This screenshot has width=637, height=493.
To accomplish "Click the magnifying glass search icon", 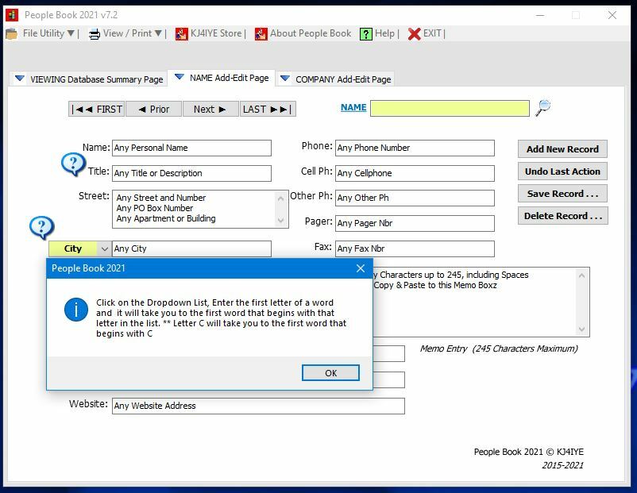I will (x=542, y=108).
